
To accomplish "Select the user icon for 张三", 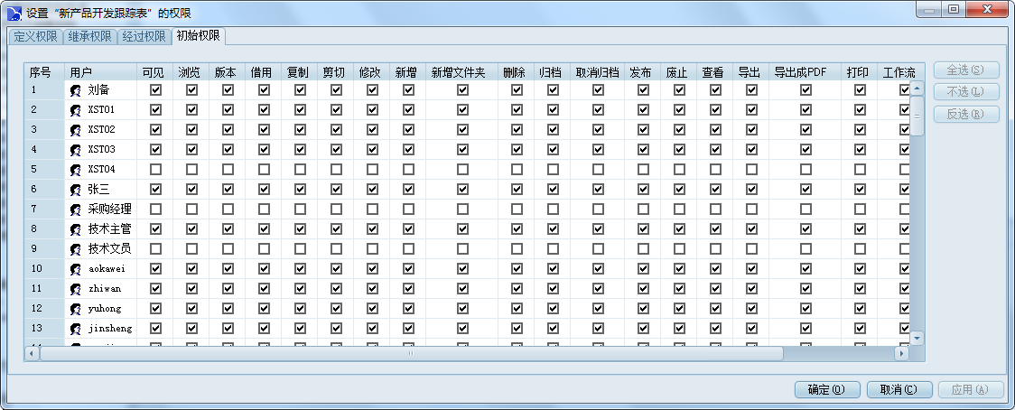I will point(76,190).
